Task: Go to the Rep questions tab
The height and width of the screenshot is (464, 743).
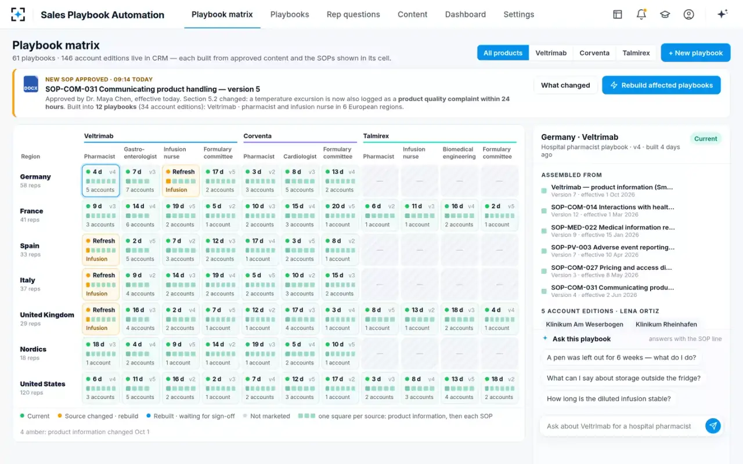Action: pyautogui.click(x=353, y=14)
